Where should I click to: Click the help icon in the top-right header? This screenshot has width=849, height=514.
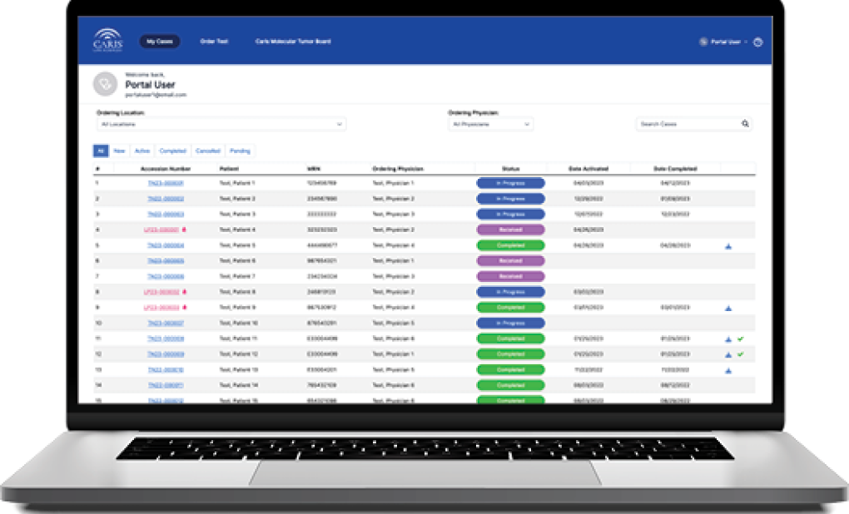tap(757, 42)
